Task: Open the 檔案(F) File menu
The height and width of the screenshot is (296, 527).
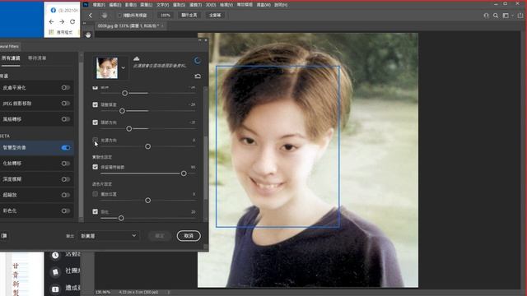Action: 99,5
